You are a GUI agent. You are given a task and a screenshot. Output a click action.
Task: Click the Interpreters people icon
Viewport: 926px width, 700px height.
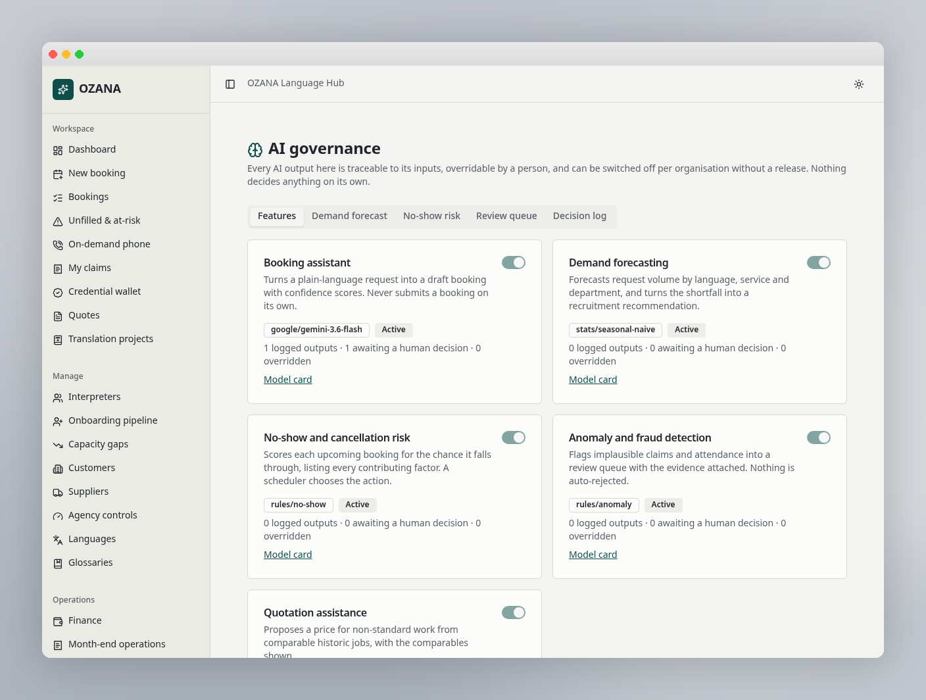coord(58,398)
